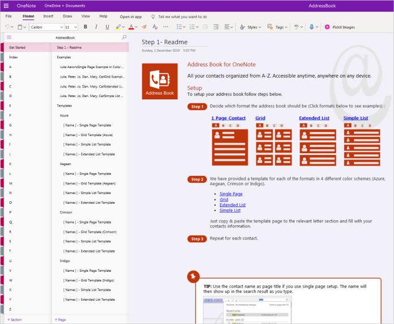Click the OneDrive breadcrumb link
Viewport: 394px width, 324px height.
coord(52,6)
